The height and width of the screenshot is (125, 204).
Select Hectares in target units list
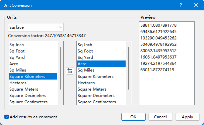click(101, 83)
